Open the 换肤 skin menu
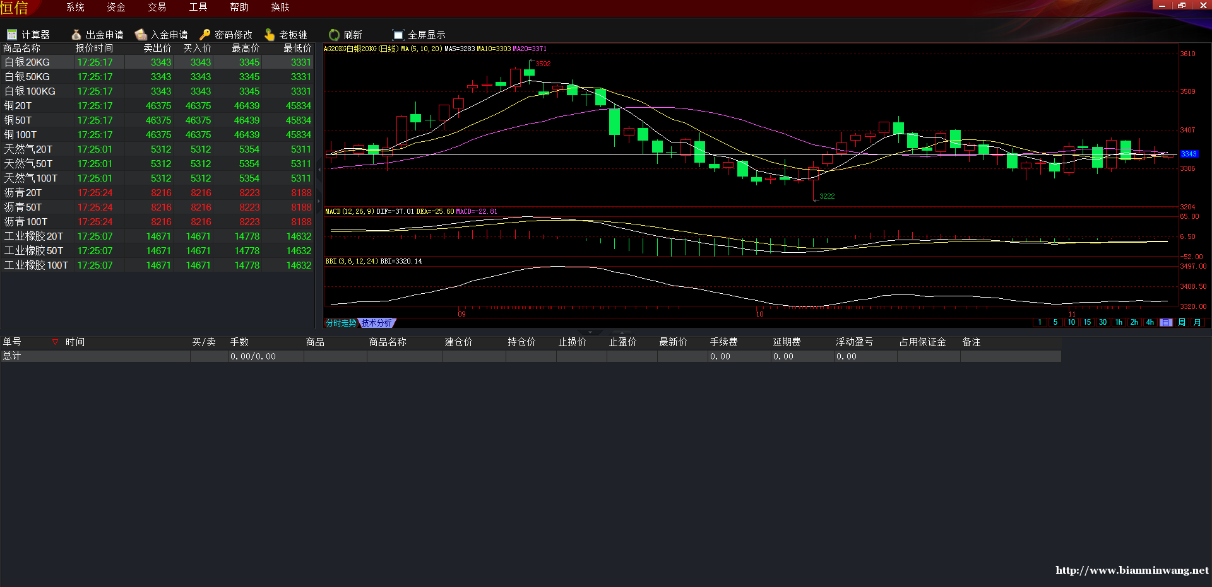 click(280, 7)
